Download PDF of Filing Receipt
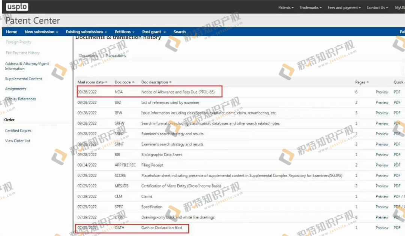Viewport: 405px width, 236px height. point(397,165)
